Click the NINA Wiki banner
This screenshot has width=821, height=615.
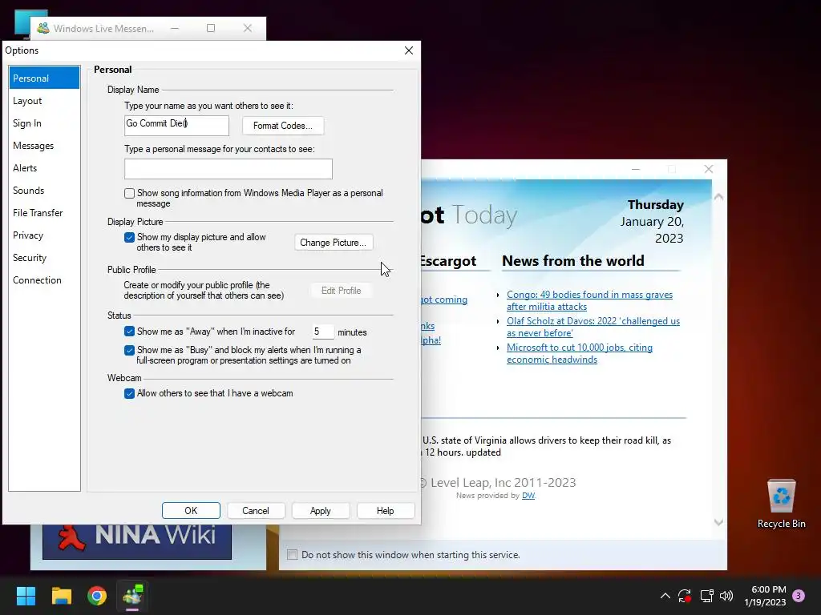pyautogui.click(x=137, y=541)
